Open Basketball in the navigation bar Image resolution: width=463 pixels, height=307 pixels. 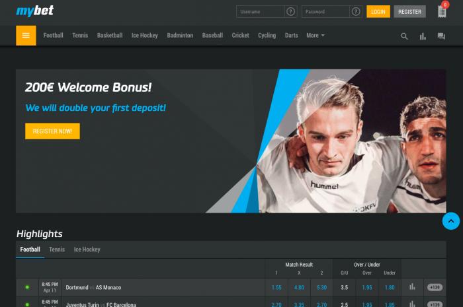pyautogui.click(x=110, y=36)
